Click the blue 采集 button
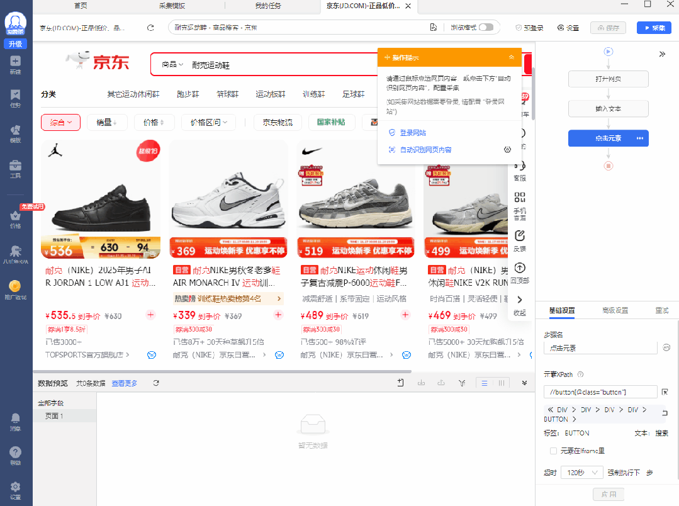The height and width of the screenshot is (506, 679). coord(654,28)
